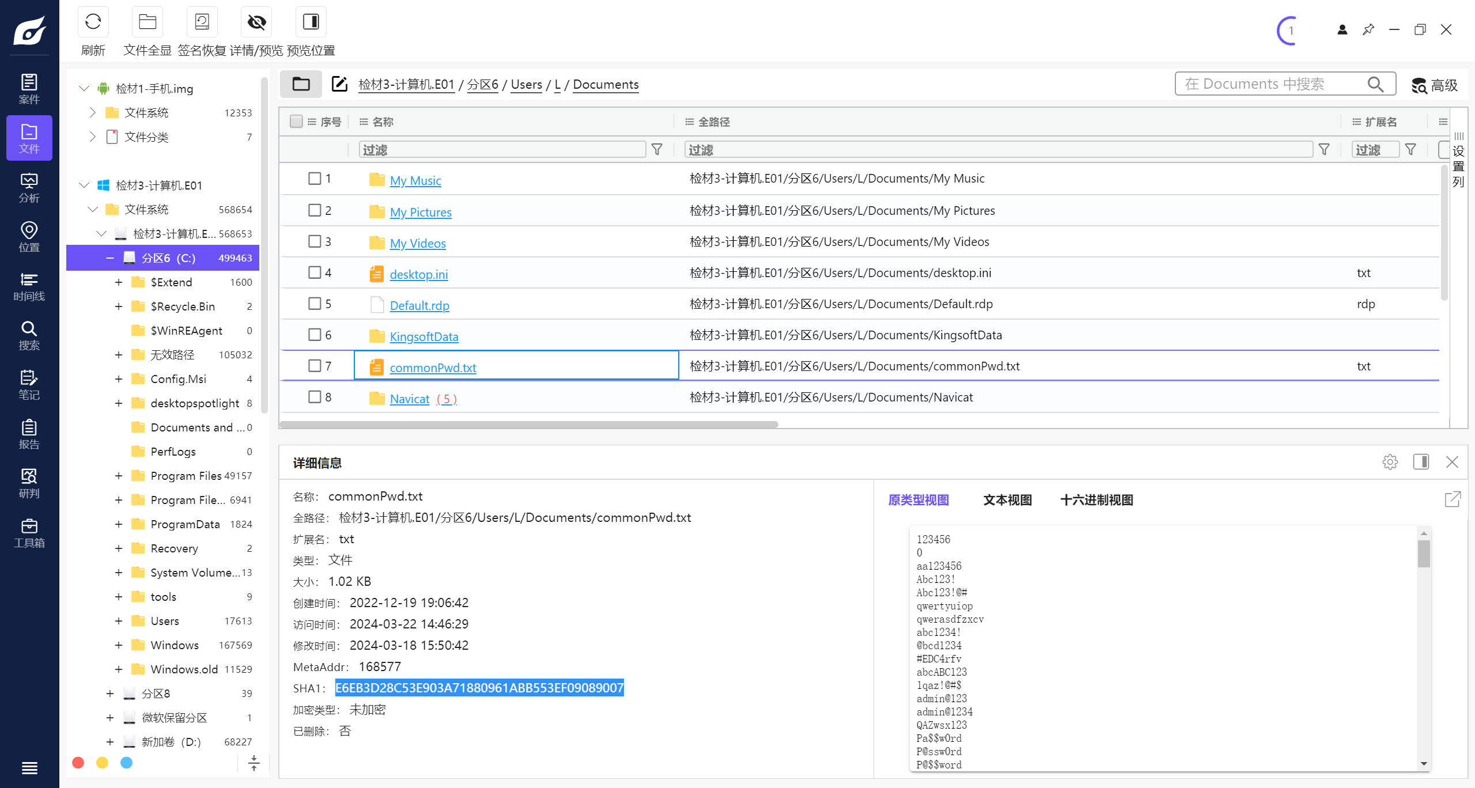
Task: Open the 研判 sidebar icon
Action: click(29, 483)
